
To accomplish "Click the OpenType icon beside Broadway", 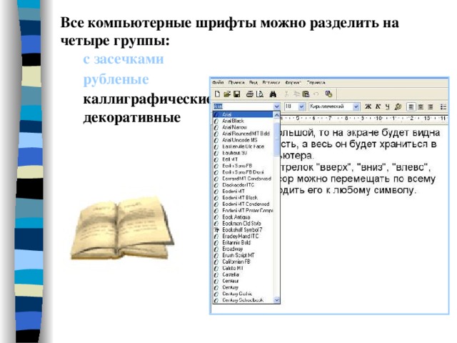I will pyautogui.click(x=216, y=249).
